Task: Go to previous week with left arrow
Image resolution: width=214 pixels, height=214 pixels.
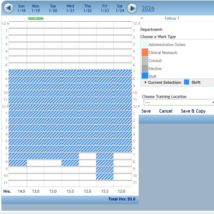Action: [9, 8]
